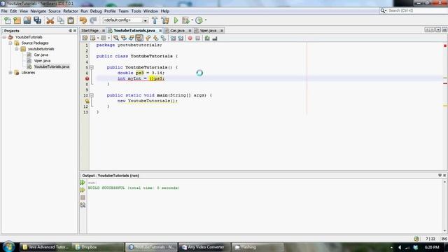
Task: Open the File menu
Action: coord(4,11)
